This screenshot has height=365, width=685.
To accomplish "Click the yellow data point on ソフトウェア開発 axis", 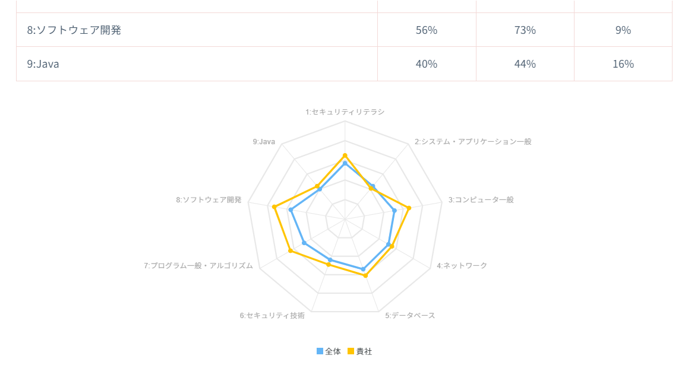I will click(274, 207).
